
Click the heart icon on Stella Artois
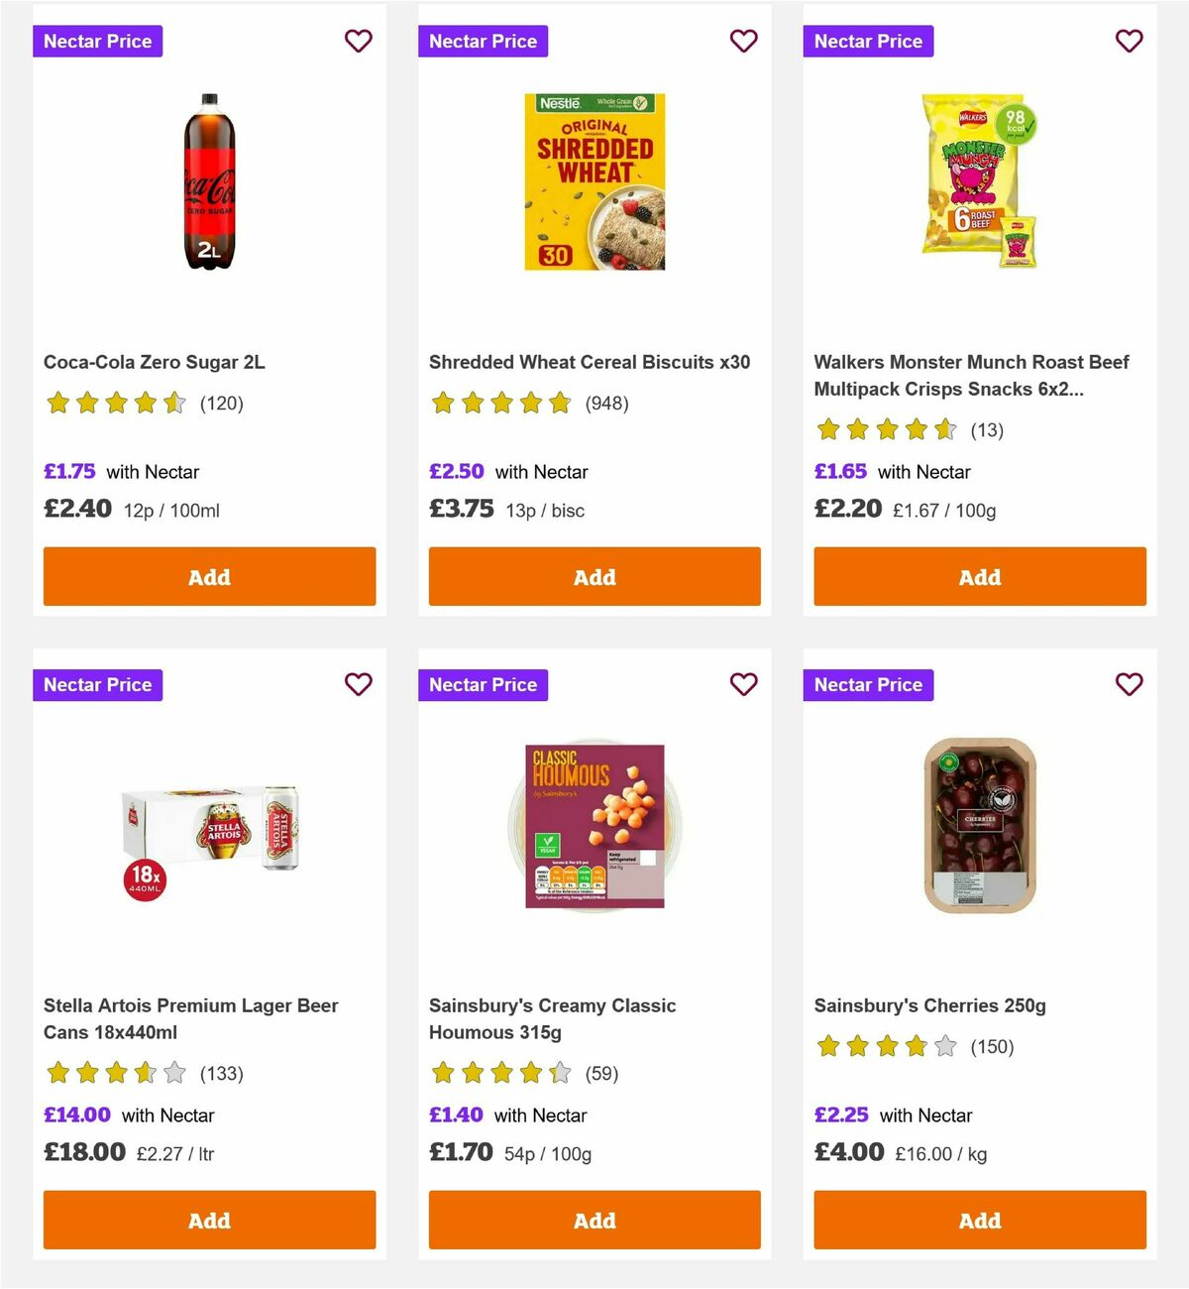click(358, 684)
